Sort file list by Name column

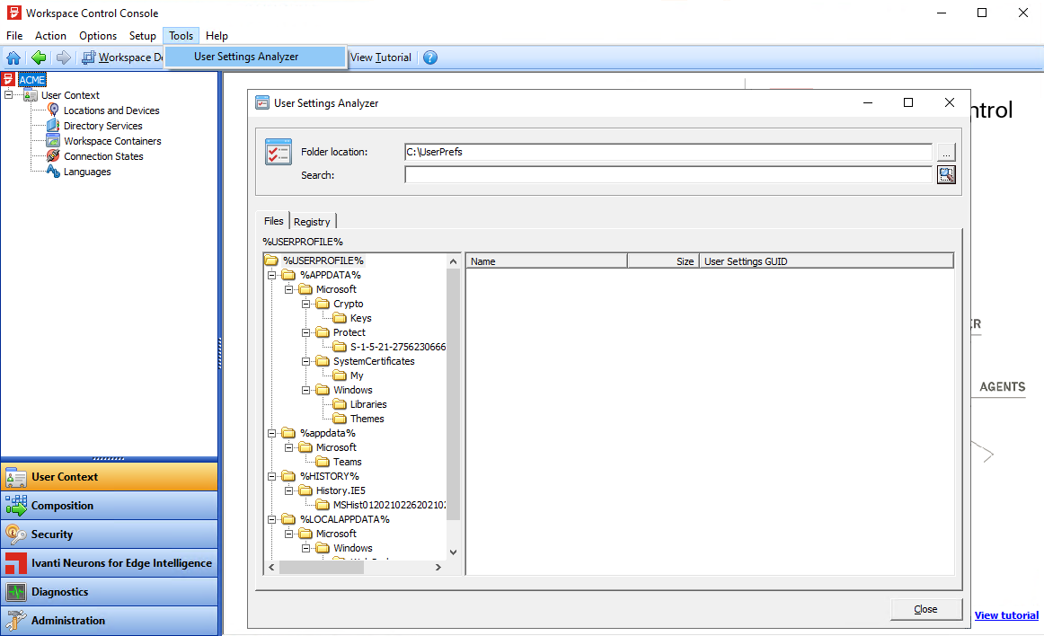click(x=546, y=261)
